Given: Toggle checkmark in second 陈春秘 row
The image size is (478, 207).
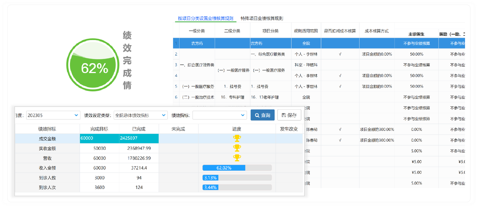Looking at the screenshot, I should 340,140.
